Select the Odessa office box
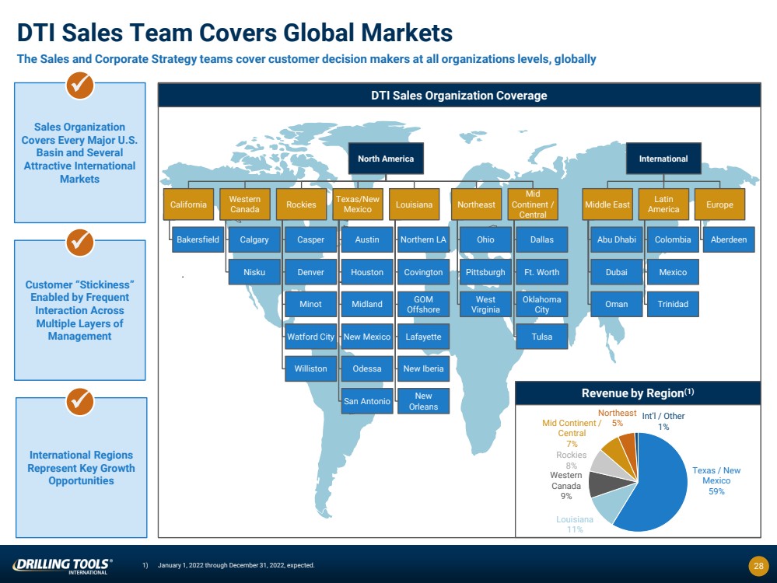The height and width of the screenshot is (583, 777). [367, 368]
